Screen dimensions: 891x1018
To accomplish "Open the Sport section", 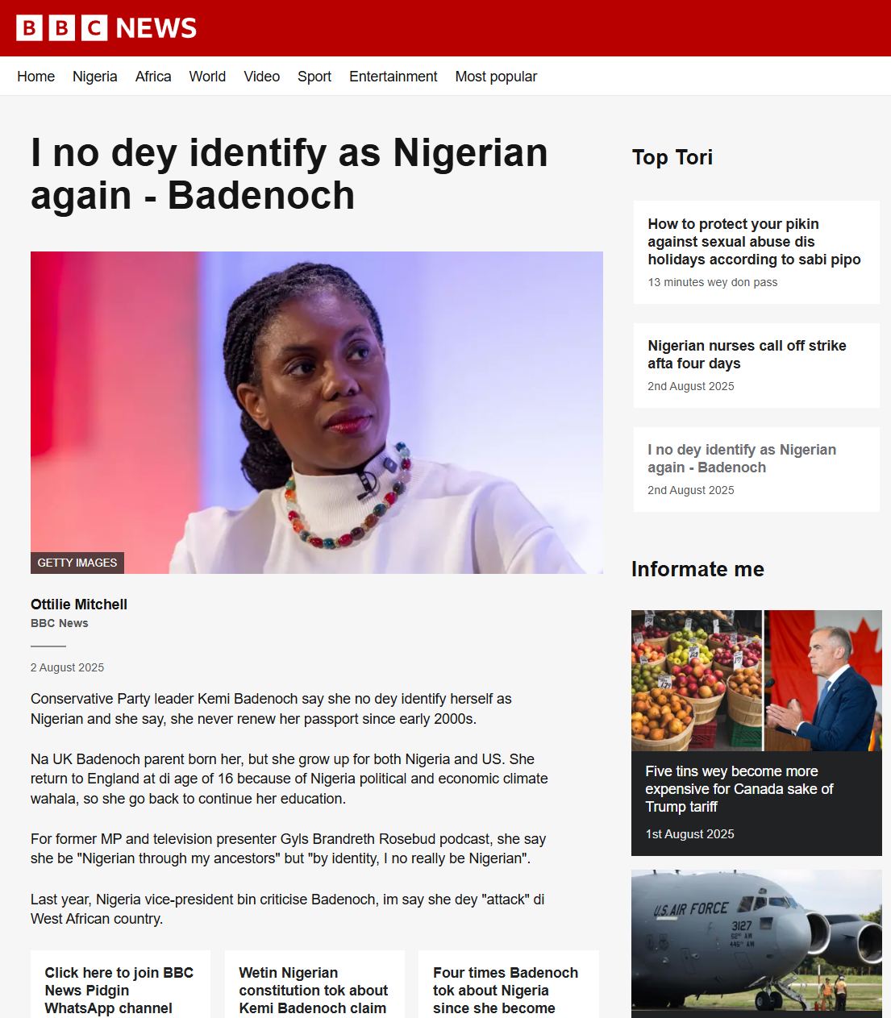I will (x=314, y=77).
